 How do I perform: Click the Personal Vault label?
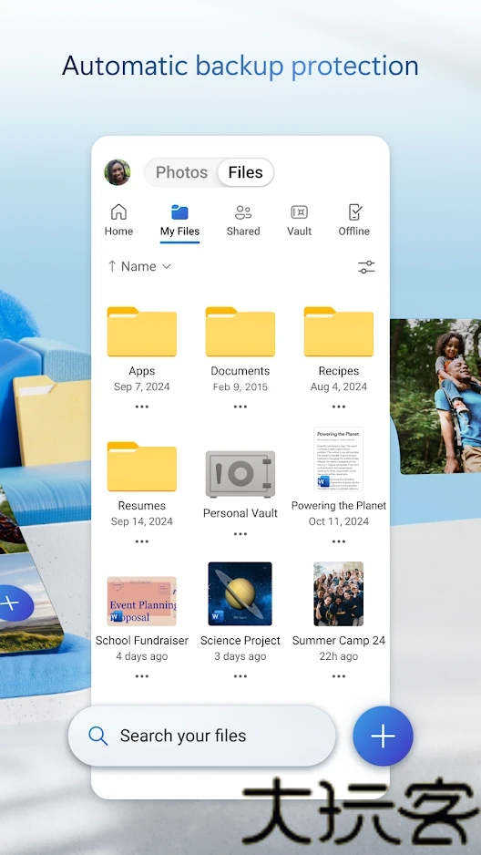(x=240, y=513)
